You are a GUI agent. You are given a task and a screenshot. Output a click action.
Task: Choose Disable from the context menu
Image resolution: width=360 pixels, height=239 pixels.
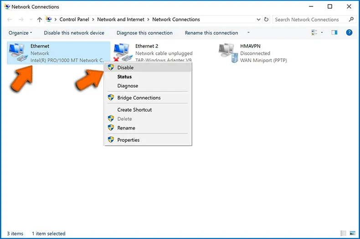(x=125, y=68)
